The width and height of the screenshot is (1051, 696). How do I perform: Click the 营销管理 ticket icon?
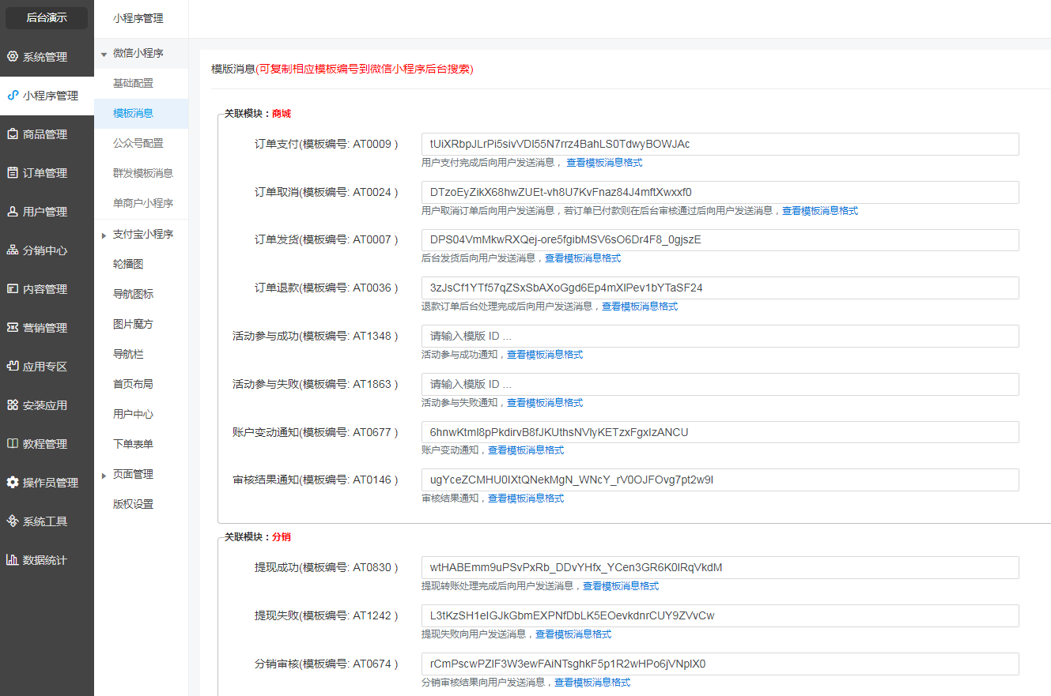tap(13, 328)
